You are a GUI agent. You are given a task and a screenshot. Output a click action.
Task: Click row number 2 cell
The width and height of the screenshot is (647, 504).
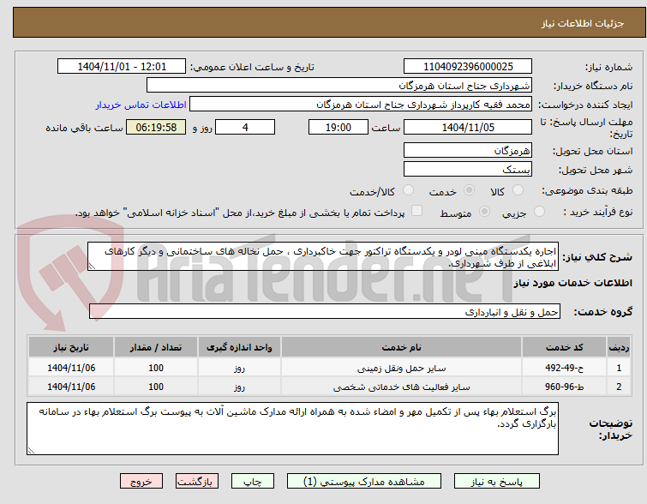click(619, 387)
